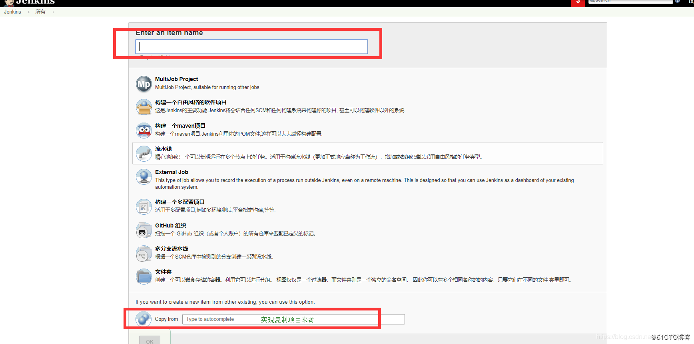
Task: Click the MultiJob Project icon
Action: click(144, 84)
